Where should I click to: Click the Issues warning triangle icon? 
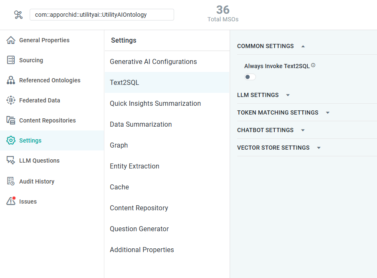pos(11,201)
